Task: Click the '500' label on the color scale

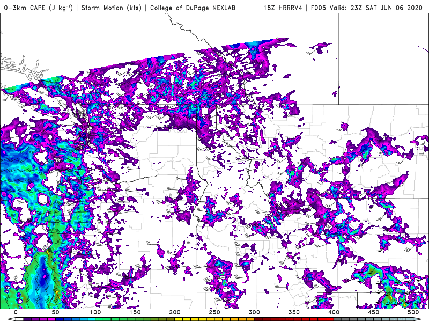Action: 413,312
